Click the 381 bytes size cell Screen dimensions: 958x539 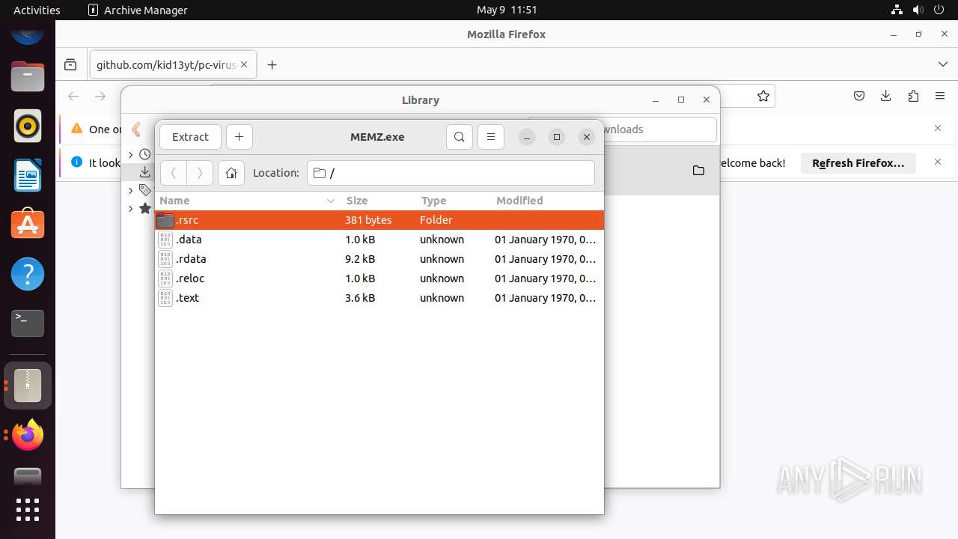coord(368,220)
